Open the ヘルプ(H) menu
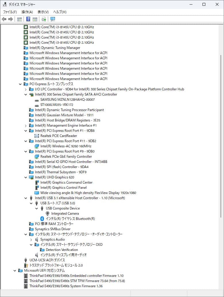 click(60, 12)
